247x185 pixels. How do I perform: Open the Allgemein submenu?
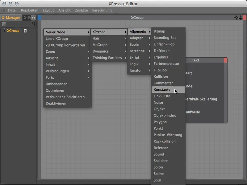[x=140, y=31]
